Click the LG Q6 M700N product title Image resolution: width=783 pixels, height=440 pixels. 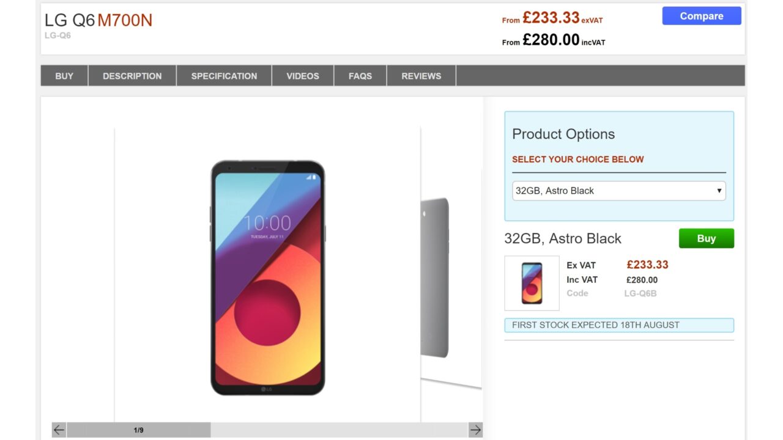point(98,21)
